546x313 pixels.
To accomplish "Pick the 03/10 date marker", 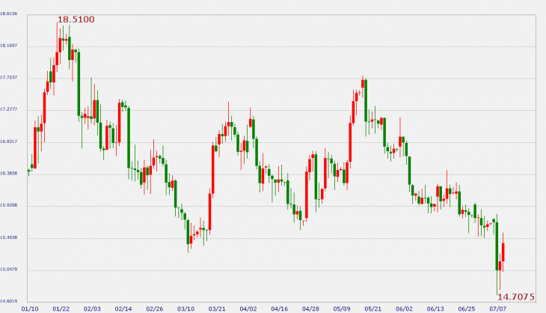I will 185,308.
